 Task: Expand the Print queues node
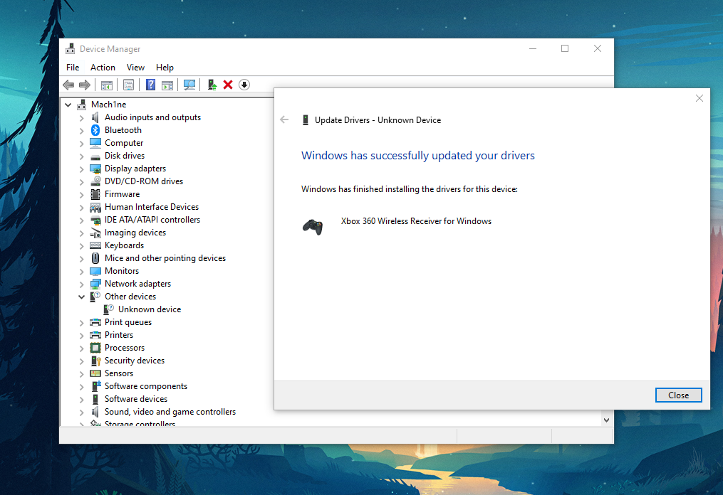(x=82, y=323)
